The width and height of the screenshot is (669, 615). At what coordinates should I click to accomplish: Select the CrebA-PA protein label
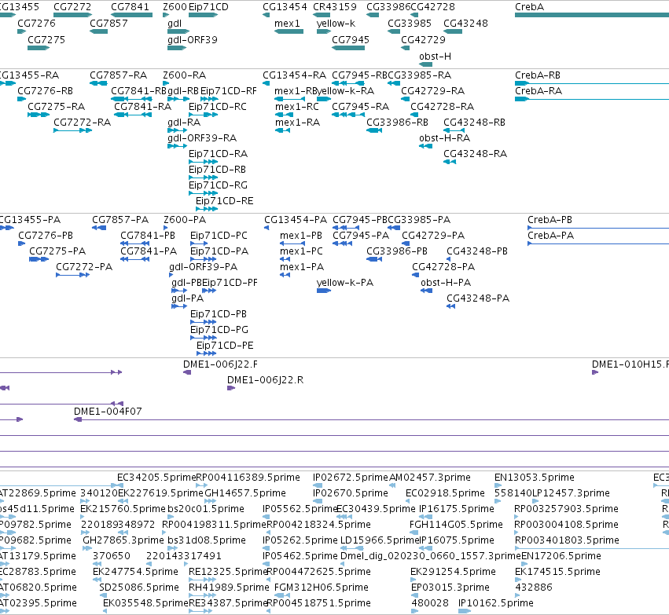click(551, 236)
